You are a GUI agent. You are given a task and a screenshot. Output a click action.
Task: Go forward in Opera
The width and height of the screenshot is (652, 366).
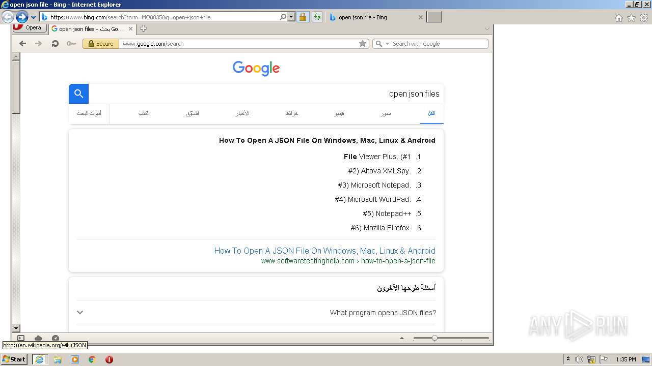click(x=38, y=44)
